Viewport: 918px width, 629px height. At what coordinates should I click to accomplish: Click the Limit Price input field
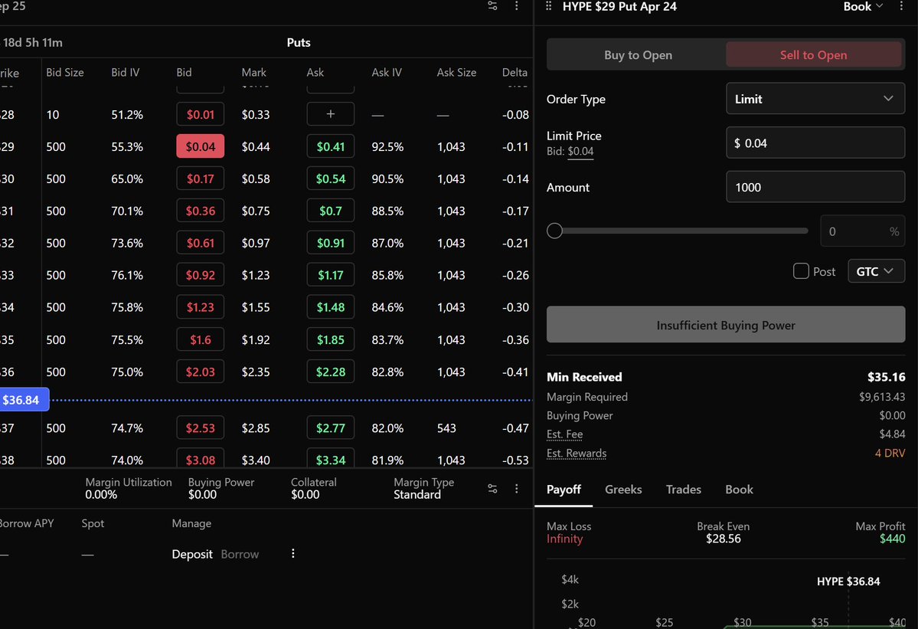815,143
